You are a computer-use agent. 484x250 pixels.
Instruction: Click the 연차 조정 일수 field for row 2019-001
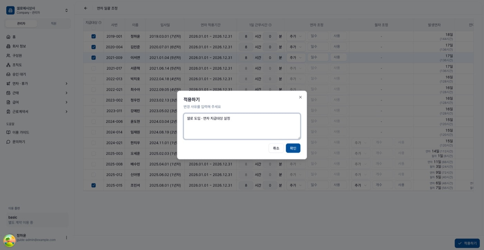tap(318, 36)
